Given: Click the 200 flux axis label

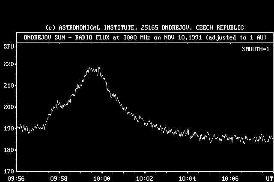Looking at the screenshot, I should 8,107.
